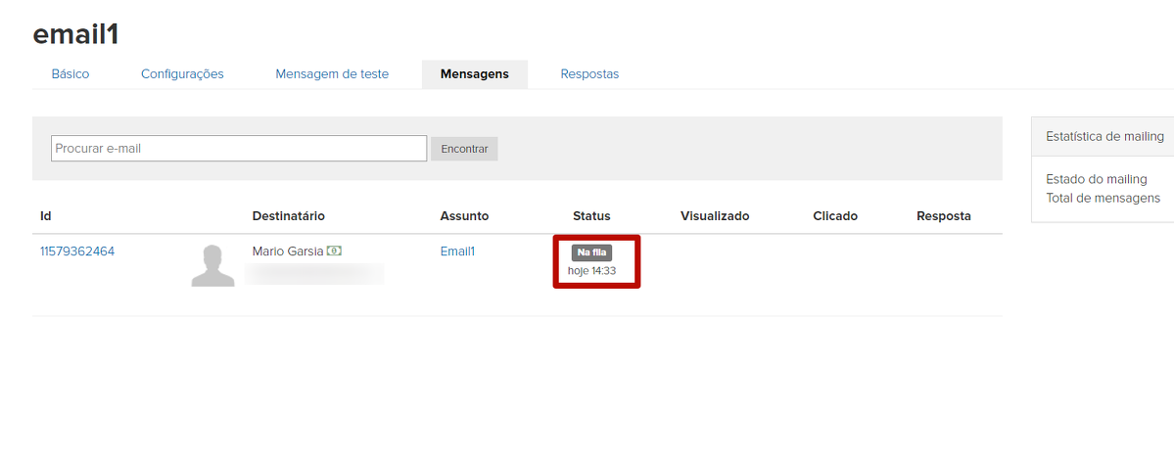Click the green money icon beside Mario Garsia
The image size is (1174, 457).
(334, 251)
